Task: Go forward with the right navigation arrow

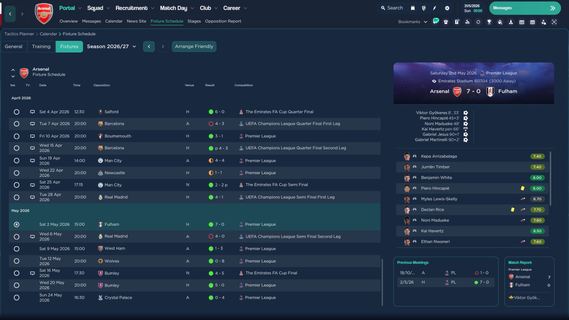Action: [22, 14]
